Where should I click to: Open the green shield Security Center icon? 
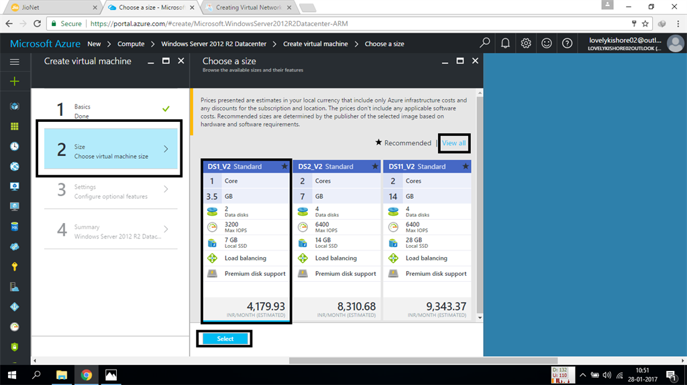(x=15, y=347)
